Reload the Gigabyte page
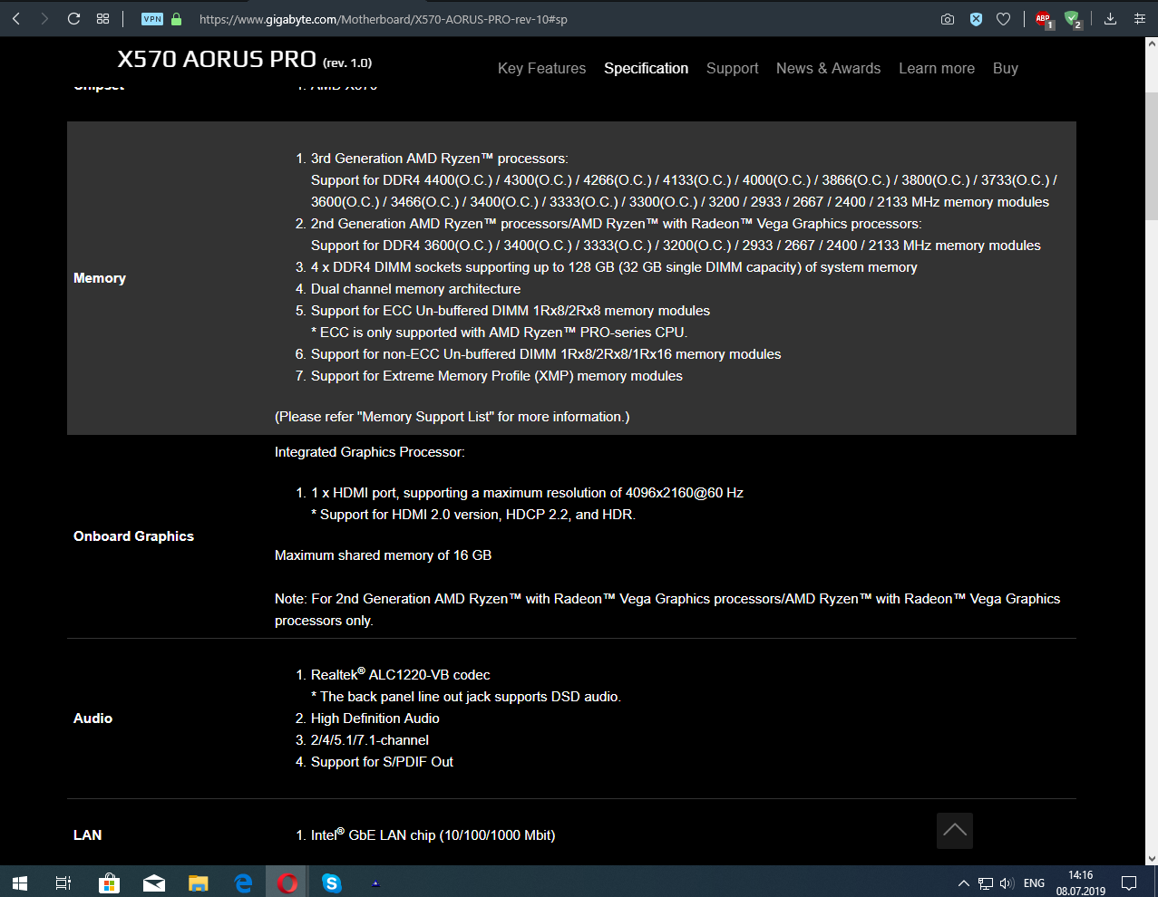 coord(73,18)
